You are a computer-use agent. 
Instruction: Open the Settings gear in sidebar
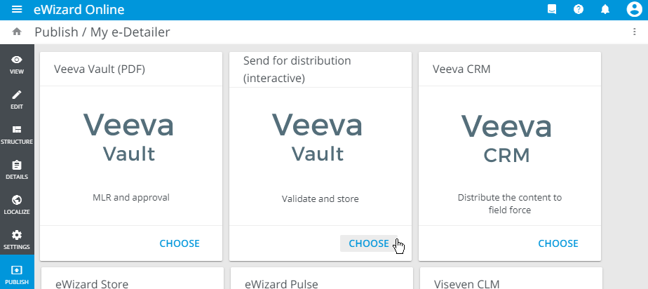coord(17,239)
